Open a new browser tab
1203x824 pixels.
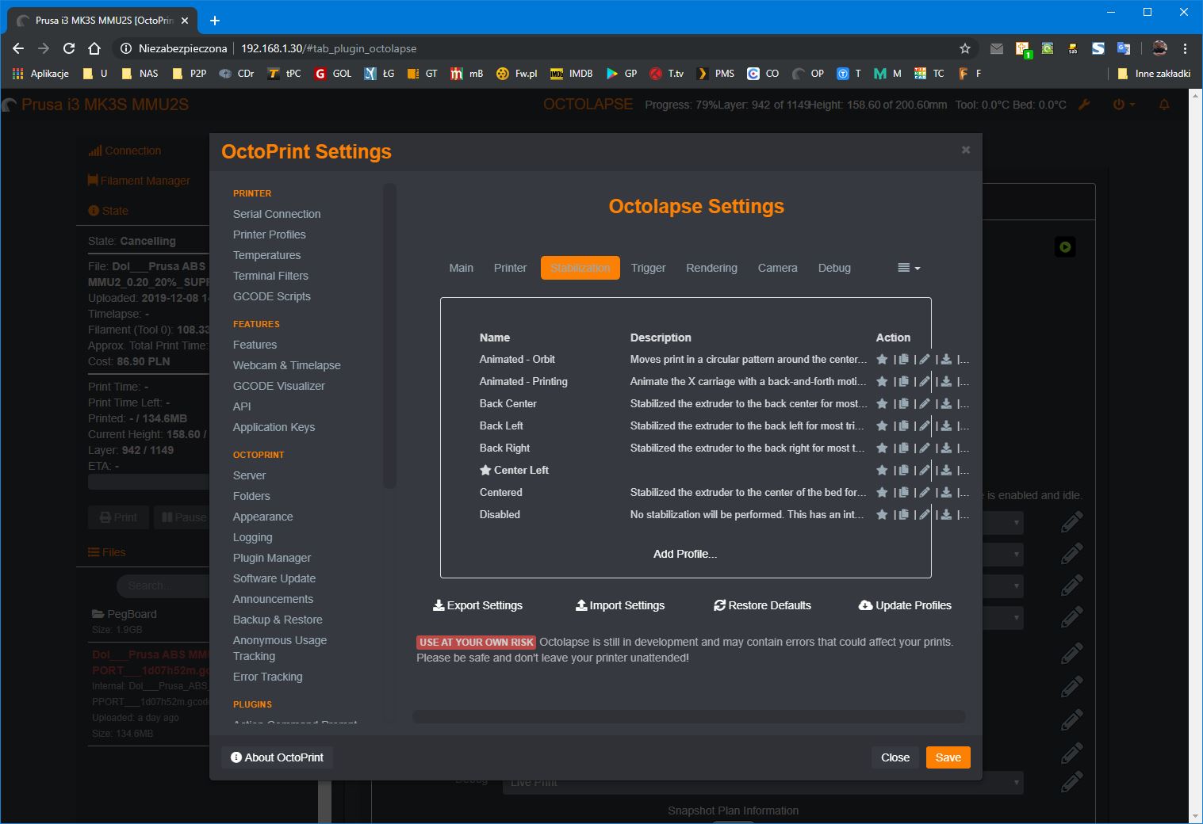point(215,21)
